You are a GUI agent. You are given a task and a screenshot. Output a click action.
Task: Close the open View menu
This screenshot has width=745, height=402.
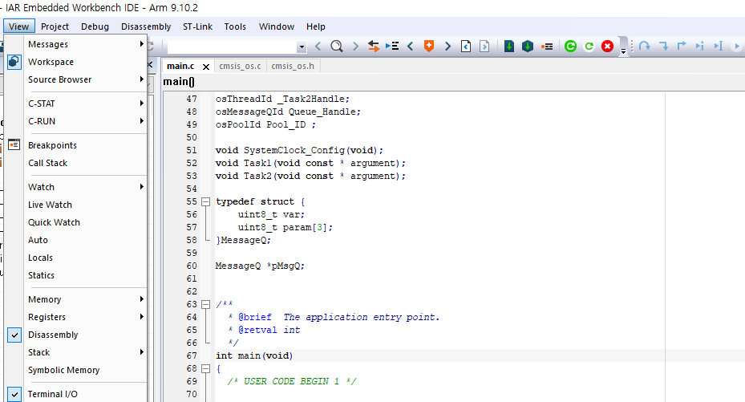click(18, 26)
